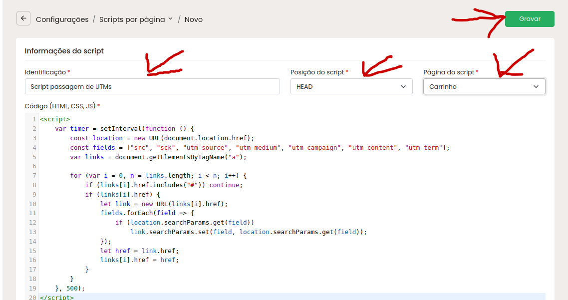Open the Configurações breadcrumb link
The image size is (568, 300).
pyautogui.click(x=62, y=19)
